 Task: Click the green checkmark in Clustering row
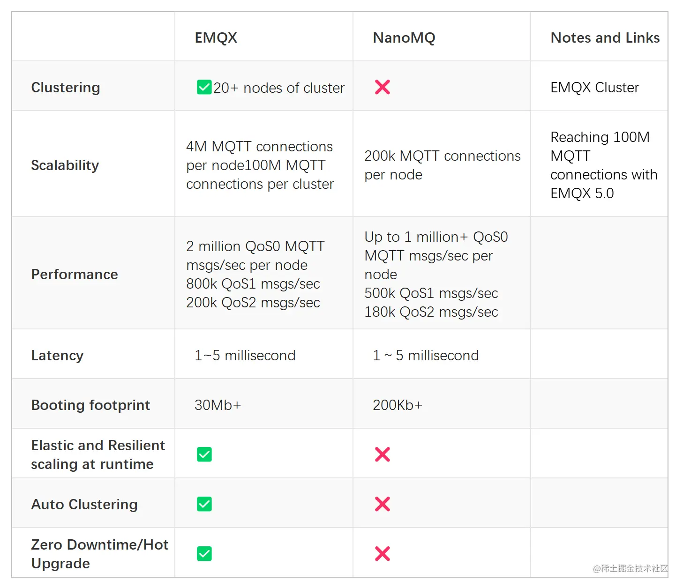pos(204,87)
